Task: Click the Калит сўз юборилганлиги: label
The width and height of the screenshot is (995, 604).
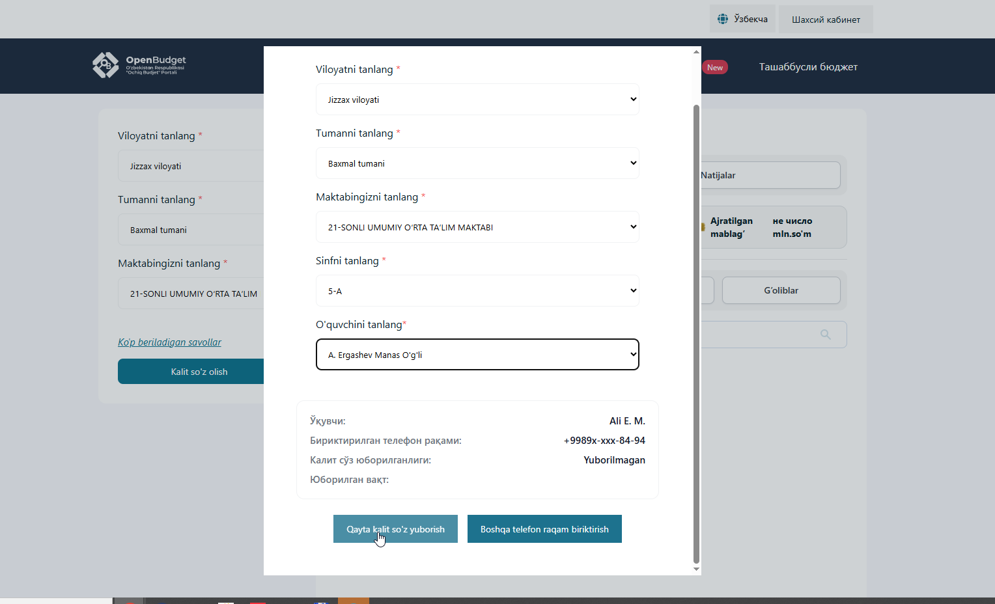Action: 371,460
